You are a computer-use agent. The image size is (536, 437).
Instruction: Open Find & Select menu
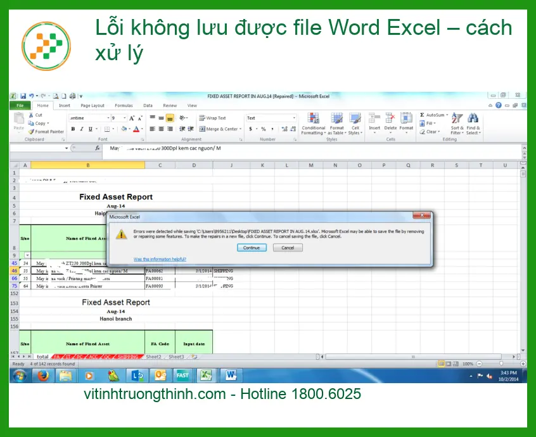tap(473, 123)
